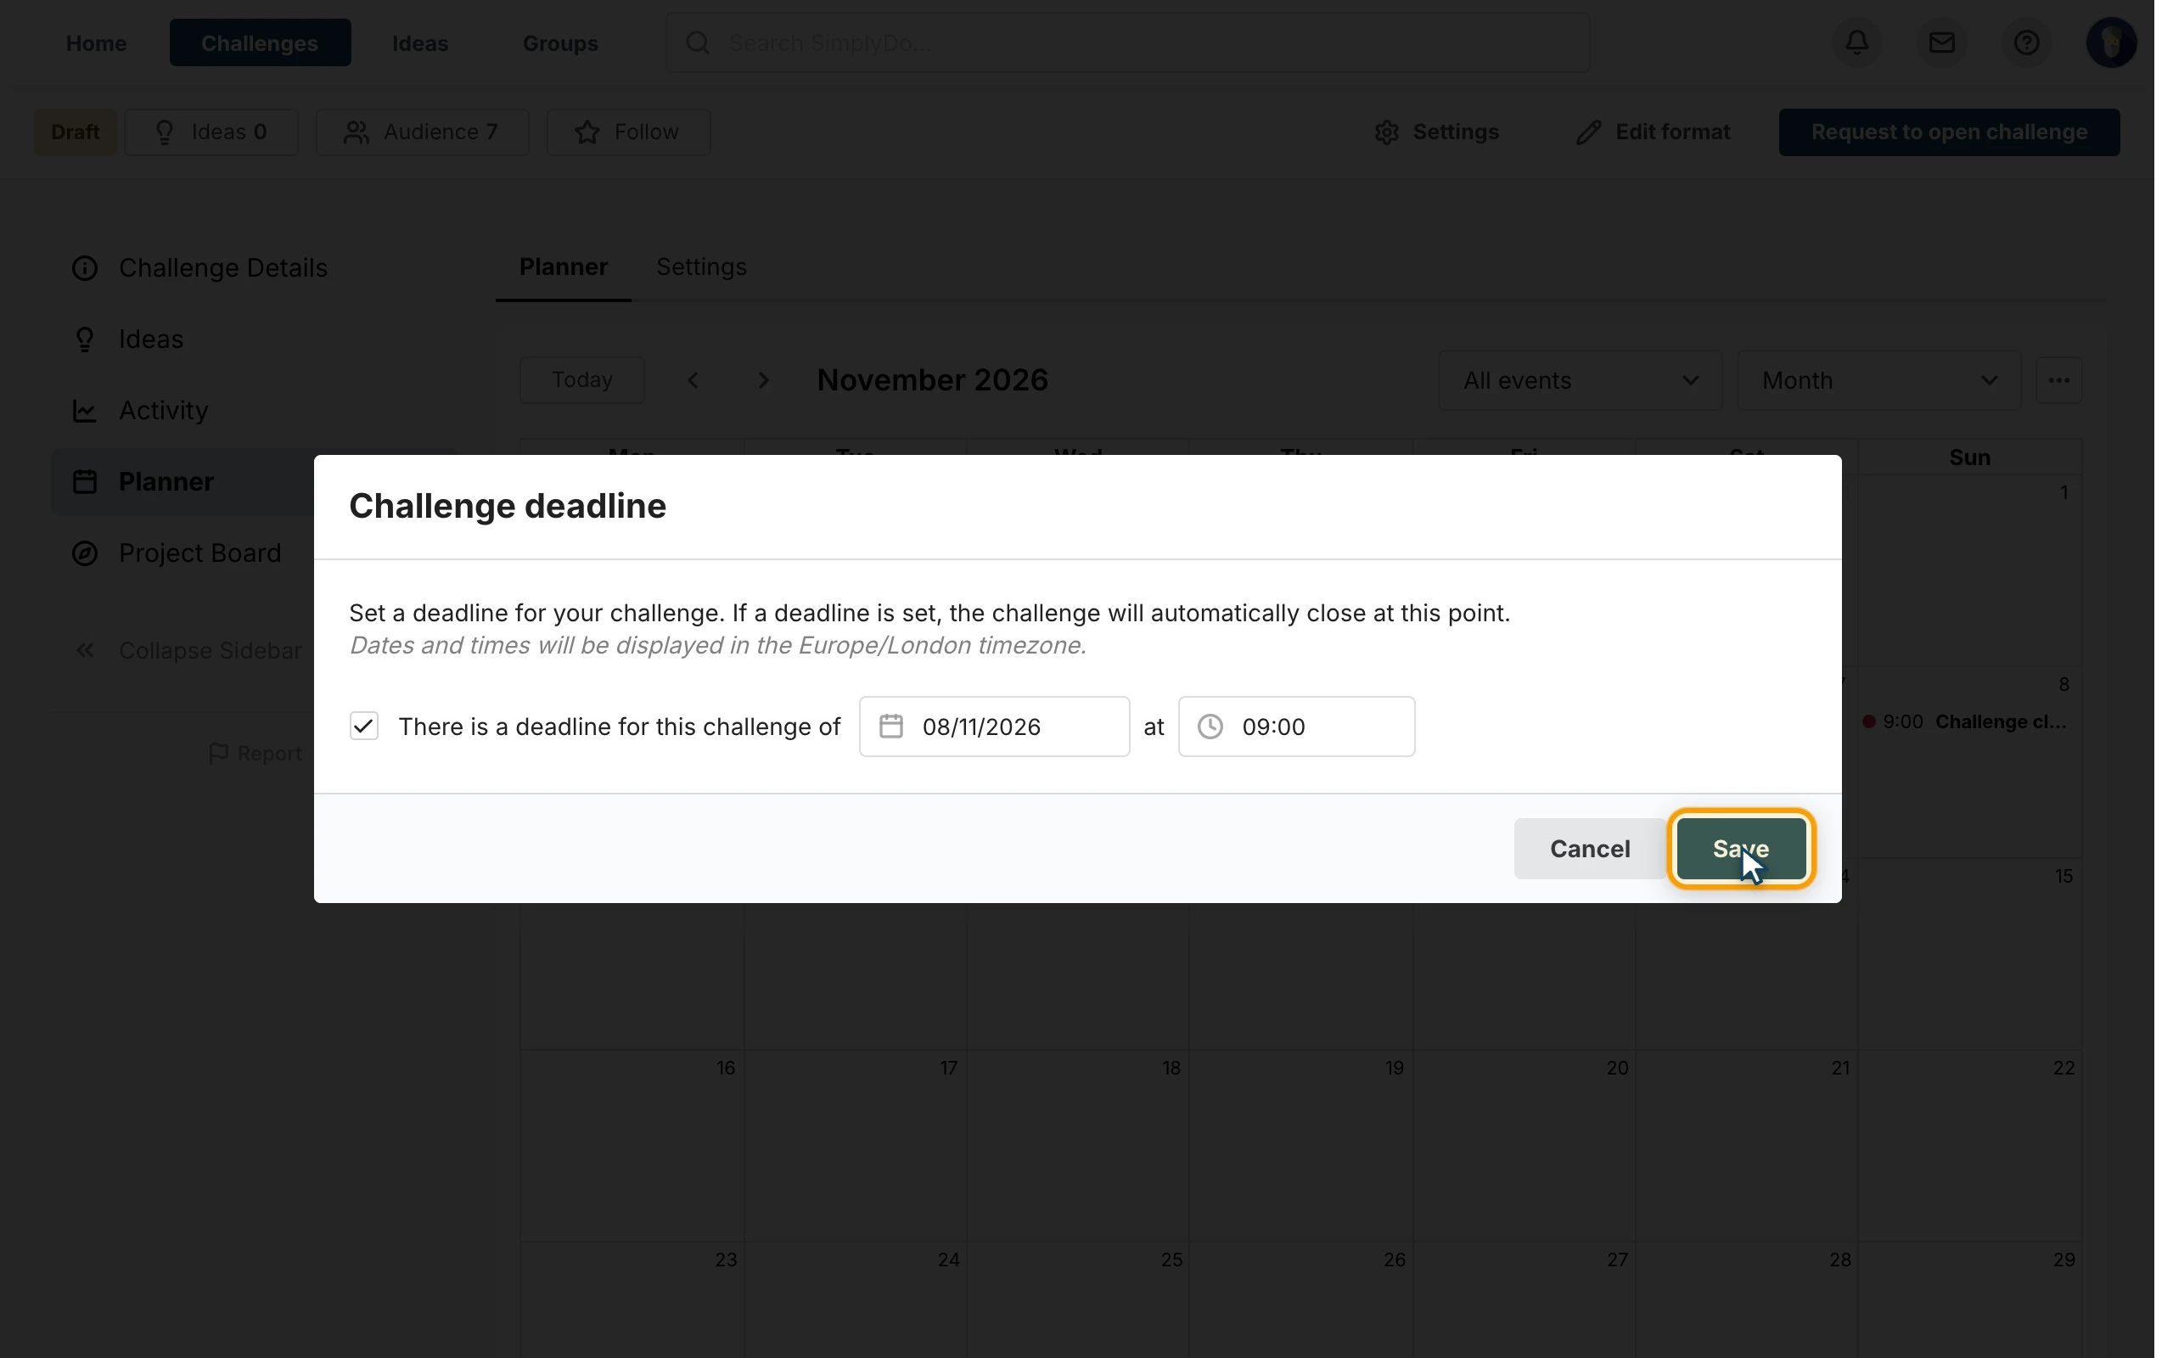Screen dimensions: 2173x1358
Task: Click the clock icon in time field
Action: [1210, 726]
